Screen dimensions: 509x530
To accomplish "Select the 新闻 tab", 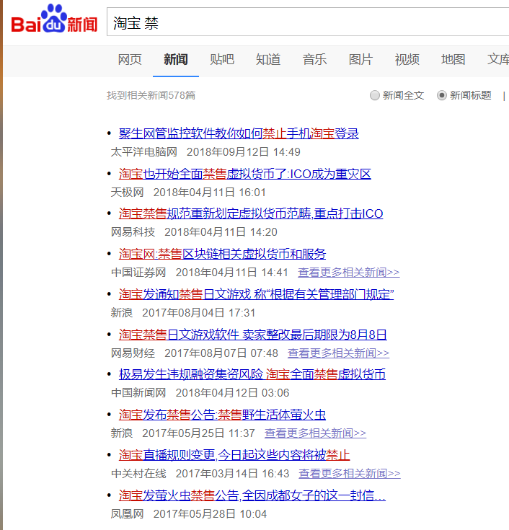I will (x=176, y=59).
